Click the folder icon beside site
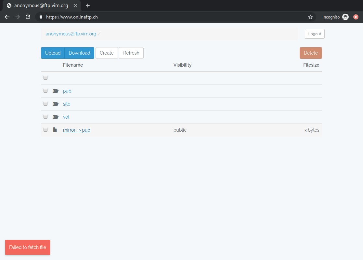Image resolution: width=363 pixels, height=260 pixels. [55, 104]
